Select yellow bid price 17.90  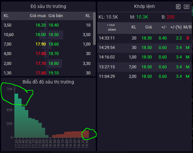pyautogui.click(x=40, y=44)
